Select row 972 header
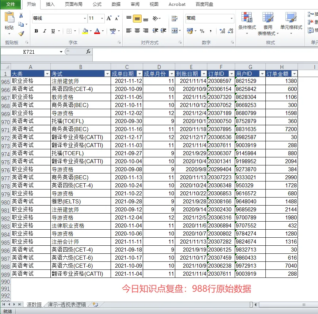The height and width of the screenshot is (314, 318). click(5, 138)
